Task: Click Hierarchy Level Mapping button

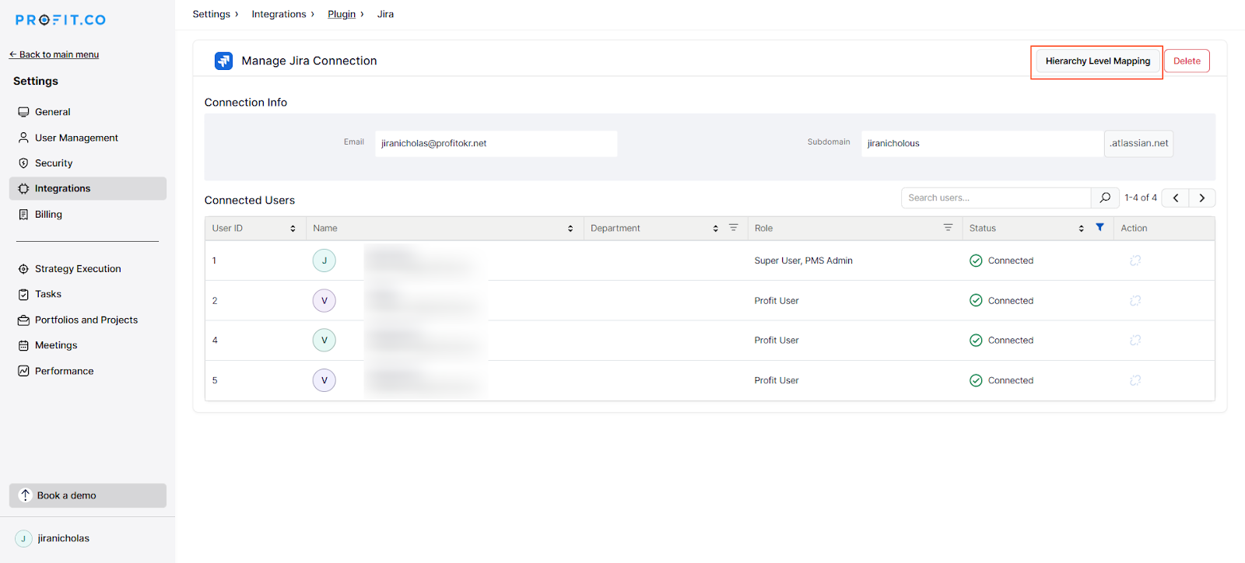Action: click(1098, 61)
